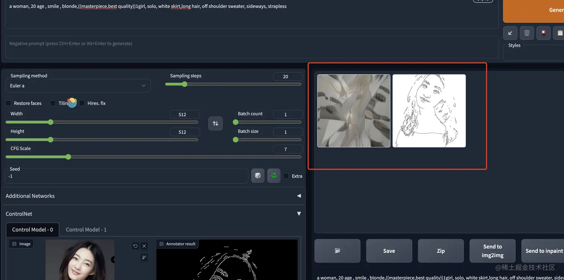Screen dimensions: 564x280
Task: Click the CFG Scale number field showing 7
Action: pos(288,149)
